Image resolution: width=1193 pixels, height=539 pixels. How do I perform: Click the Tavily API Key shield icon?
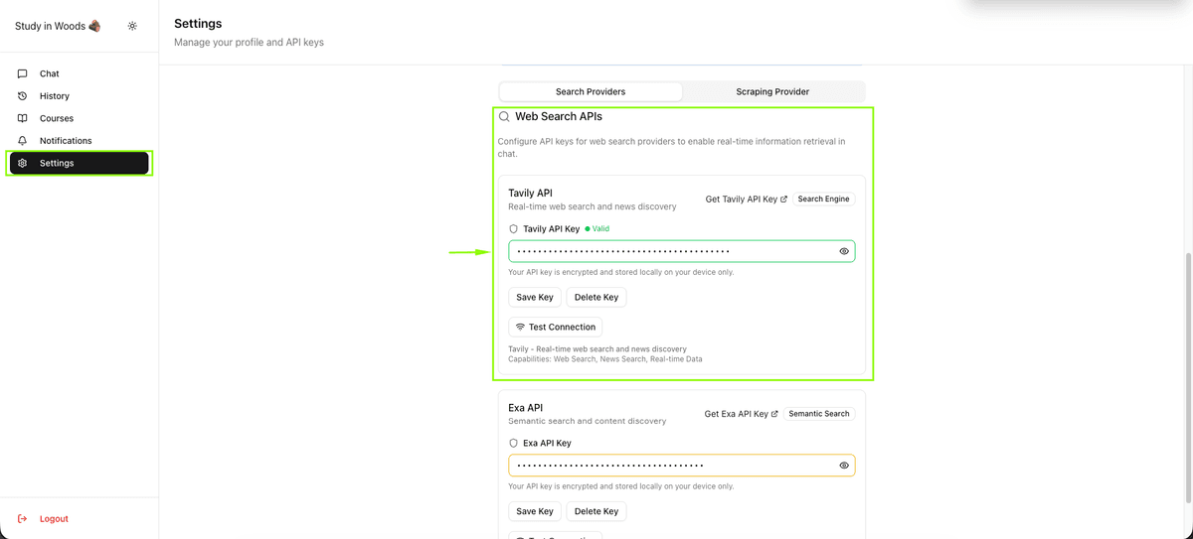tap(514, 228)
